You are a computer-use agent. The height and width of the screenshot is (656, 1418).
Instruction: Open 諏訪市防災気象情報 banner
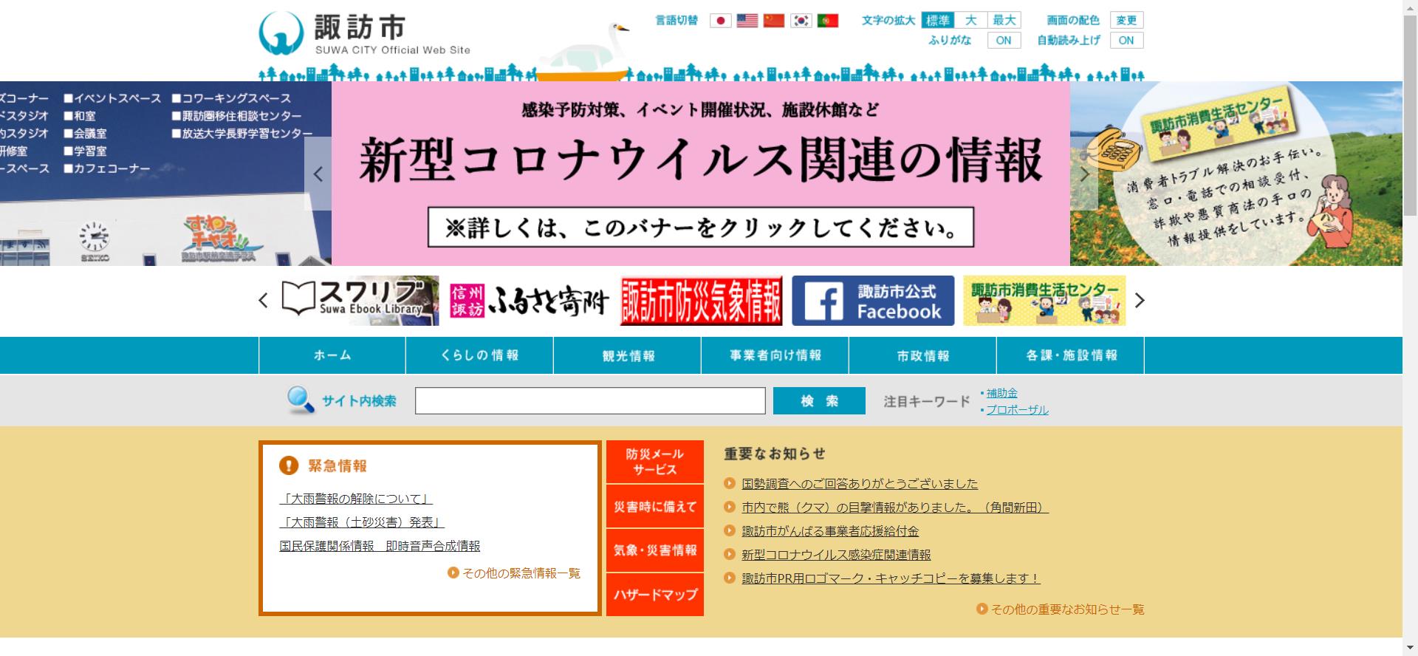pyautogui.click(x=701, y=301)
